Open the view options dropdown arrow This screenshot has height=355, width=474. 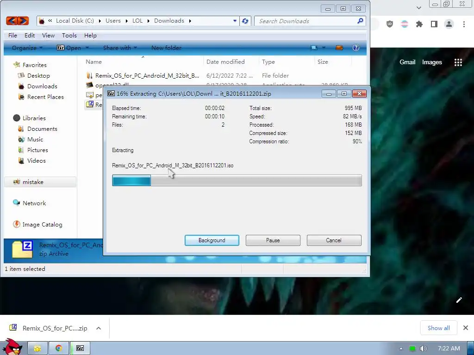pos(324,48)
